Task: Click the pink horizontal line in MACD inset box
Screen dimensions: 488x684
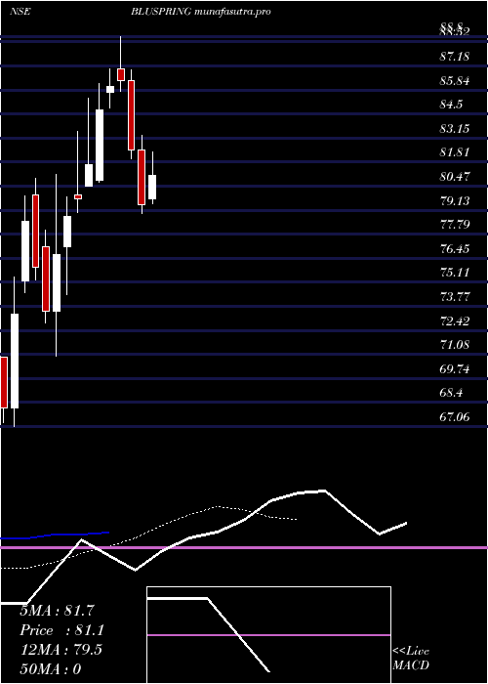Action: (268, 635)
